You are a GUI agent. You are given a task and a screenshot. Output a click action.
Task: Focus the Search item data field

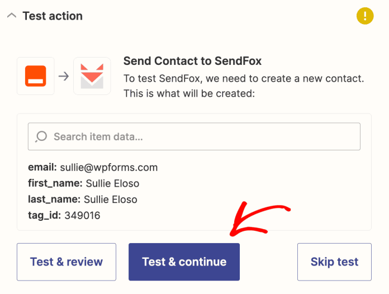pos(201,136)
